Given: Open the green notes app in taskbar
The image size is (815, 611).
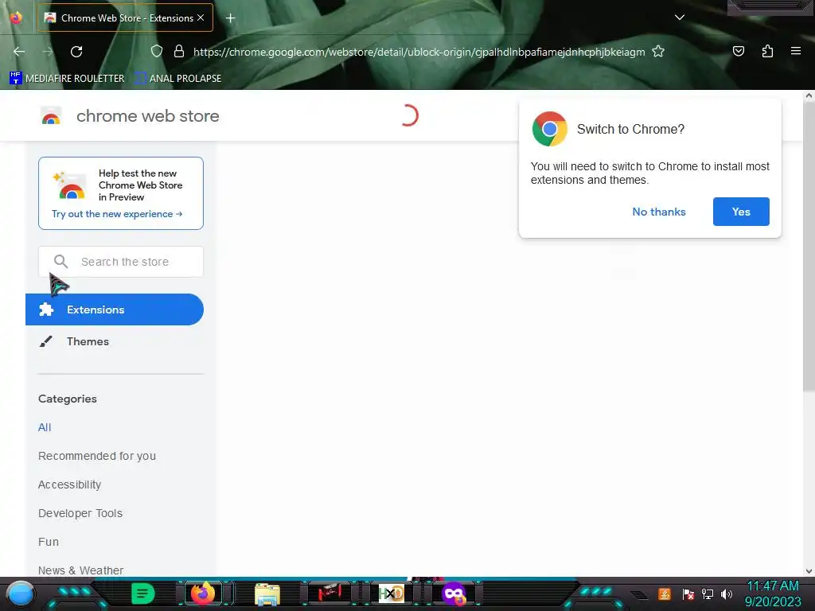Looking at the screenshot, I should click(142, 593).
